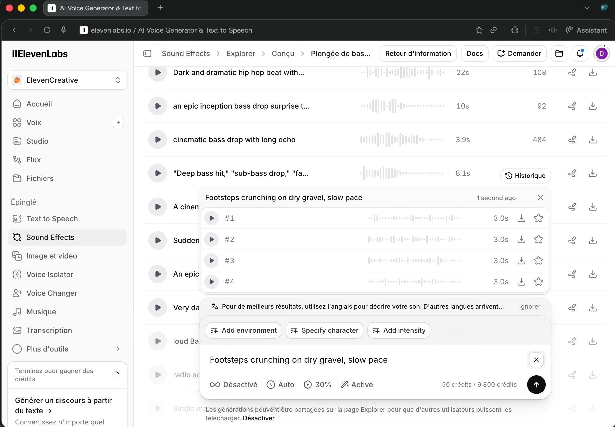Toggle the loop setting labeled Désactivé

233,384
